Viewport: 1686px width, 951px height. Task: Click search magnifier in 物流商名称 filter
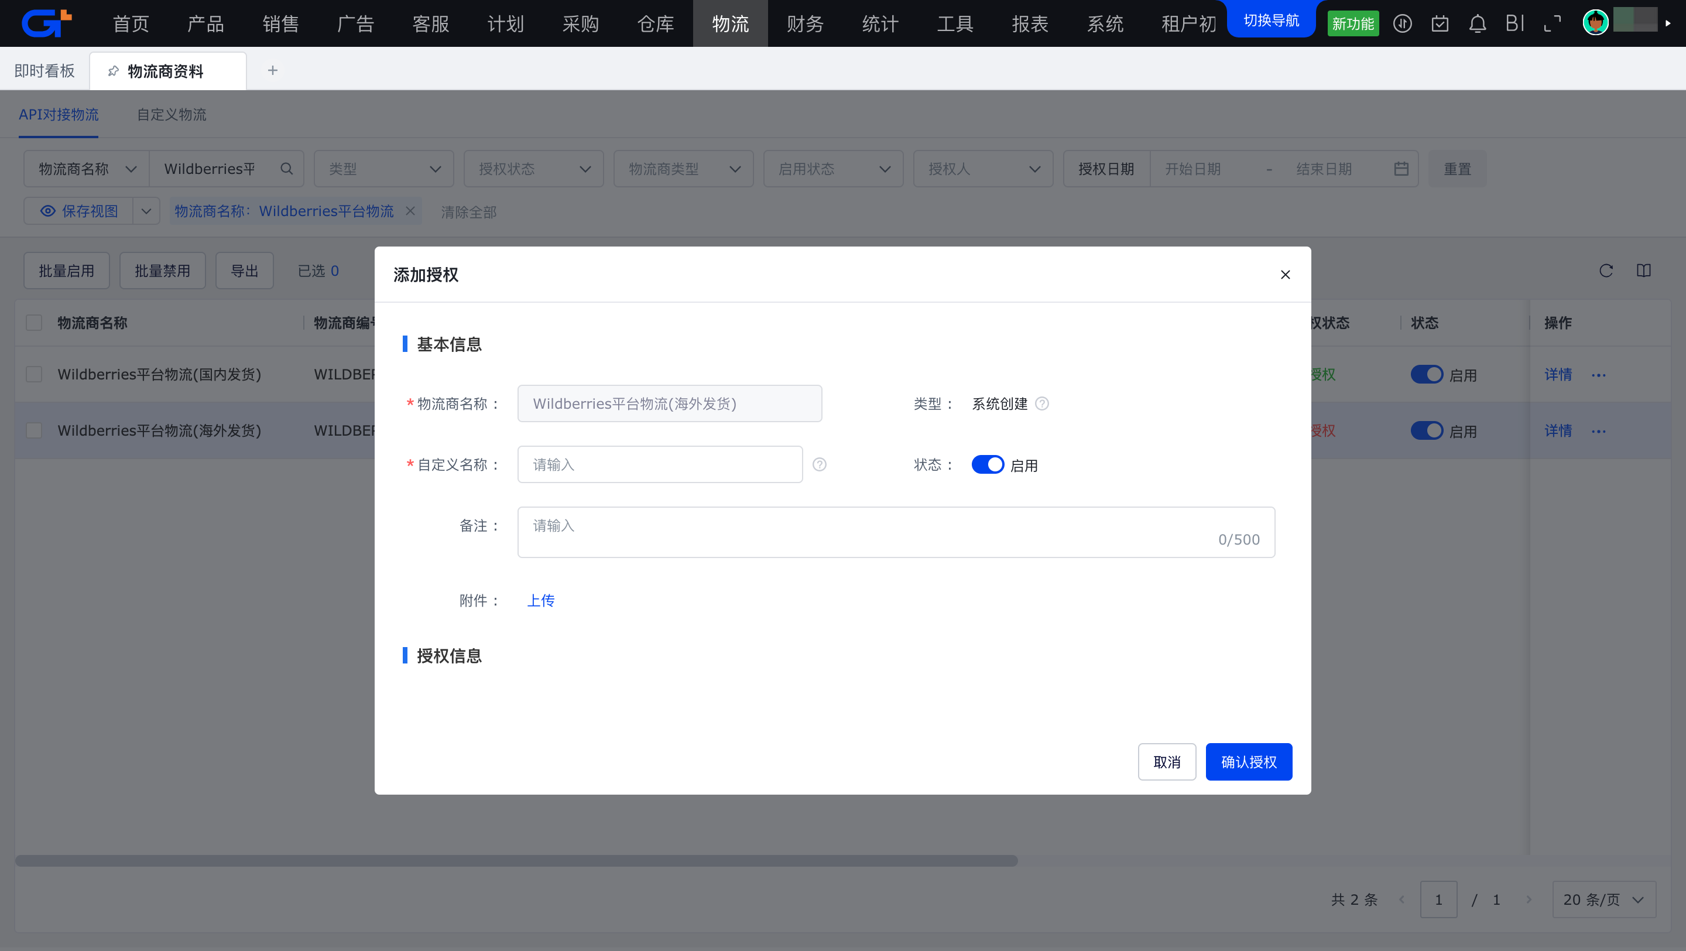click(x=286, y=169)
